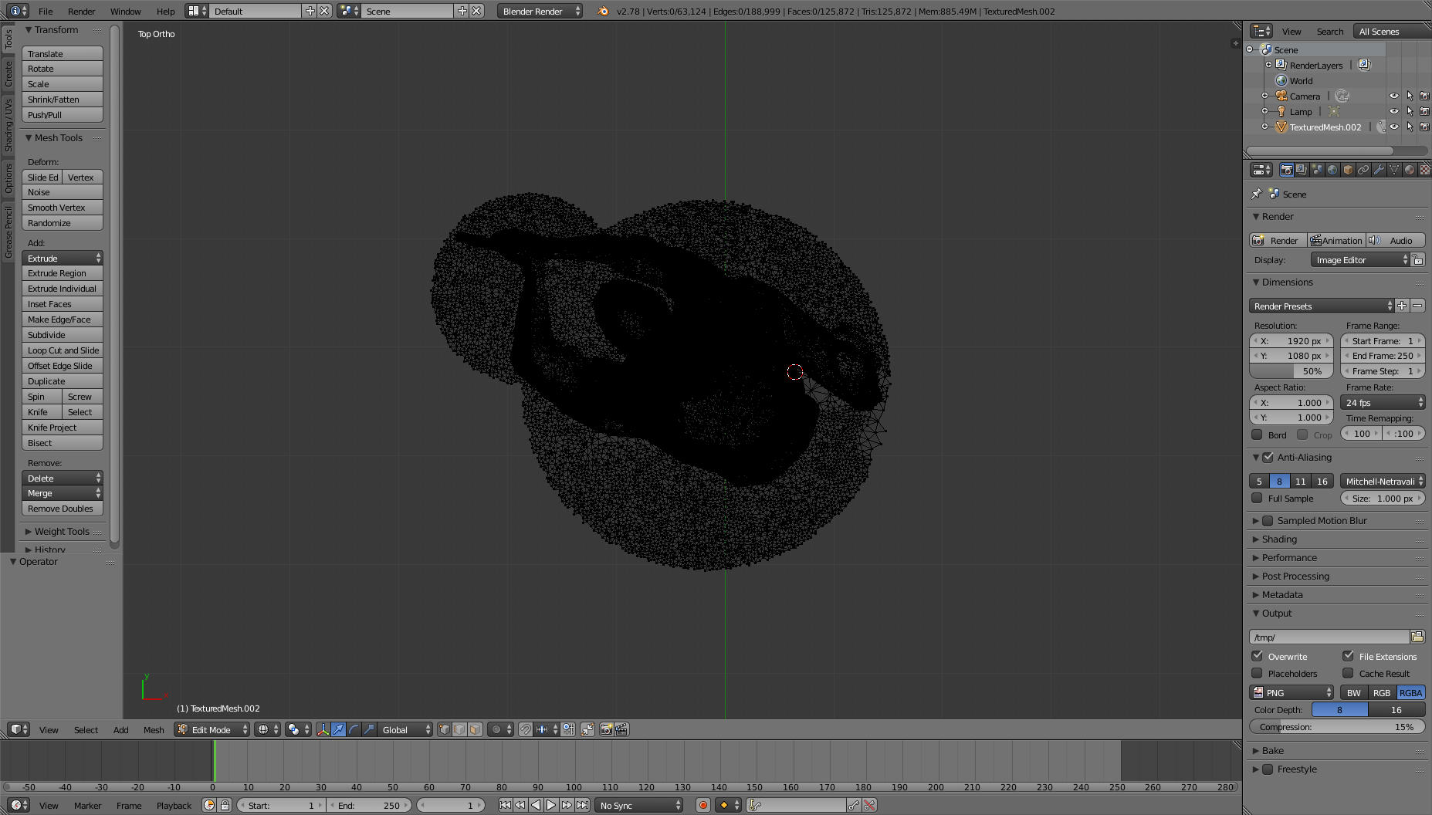Click the record auto-keyframe button

click(x=703, y=805)
